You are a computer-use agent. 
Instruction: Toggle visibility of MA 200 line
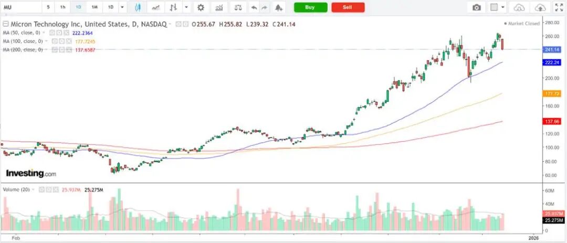55,50
